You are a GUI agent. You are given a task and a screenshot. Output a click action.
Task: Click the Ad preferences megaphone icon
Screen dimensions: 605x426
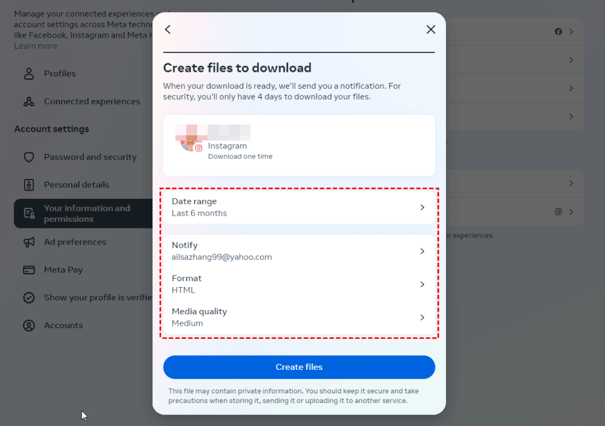pos(28,242)
